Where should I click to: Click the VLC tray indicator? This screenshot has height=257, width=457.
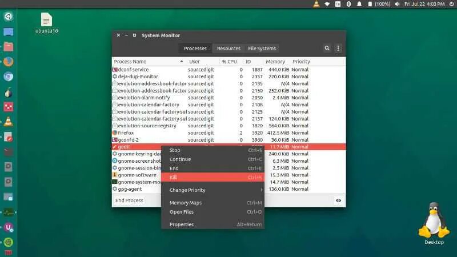point(316,4)
